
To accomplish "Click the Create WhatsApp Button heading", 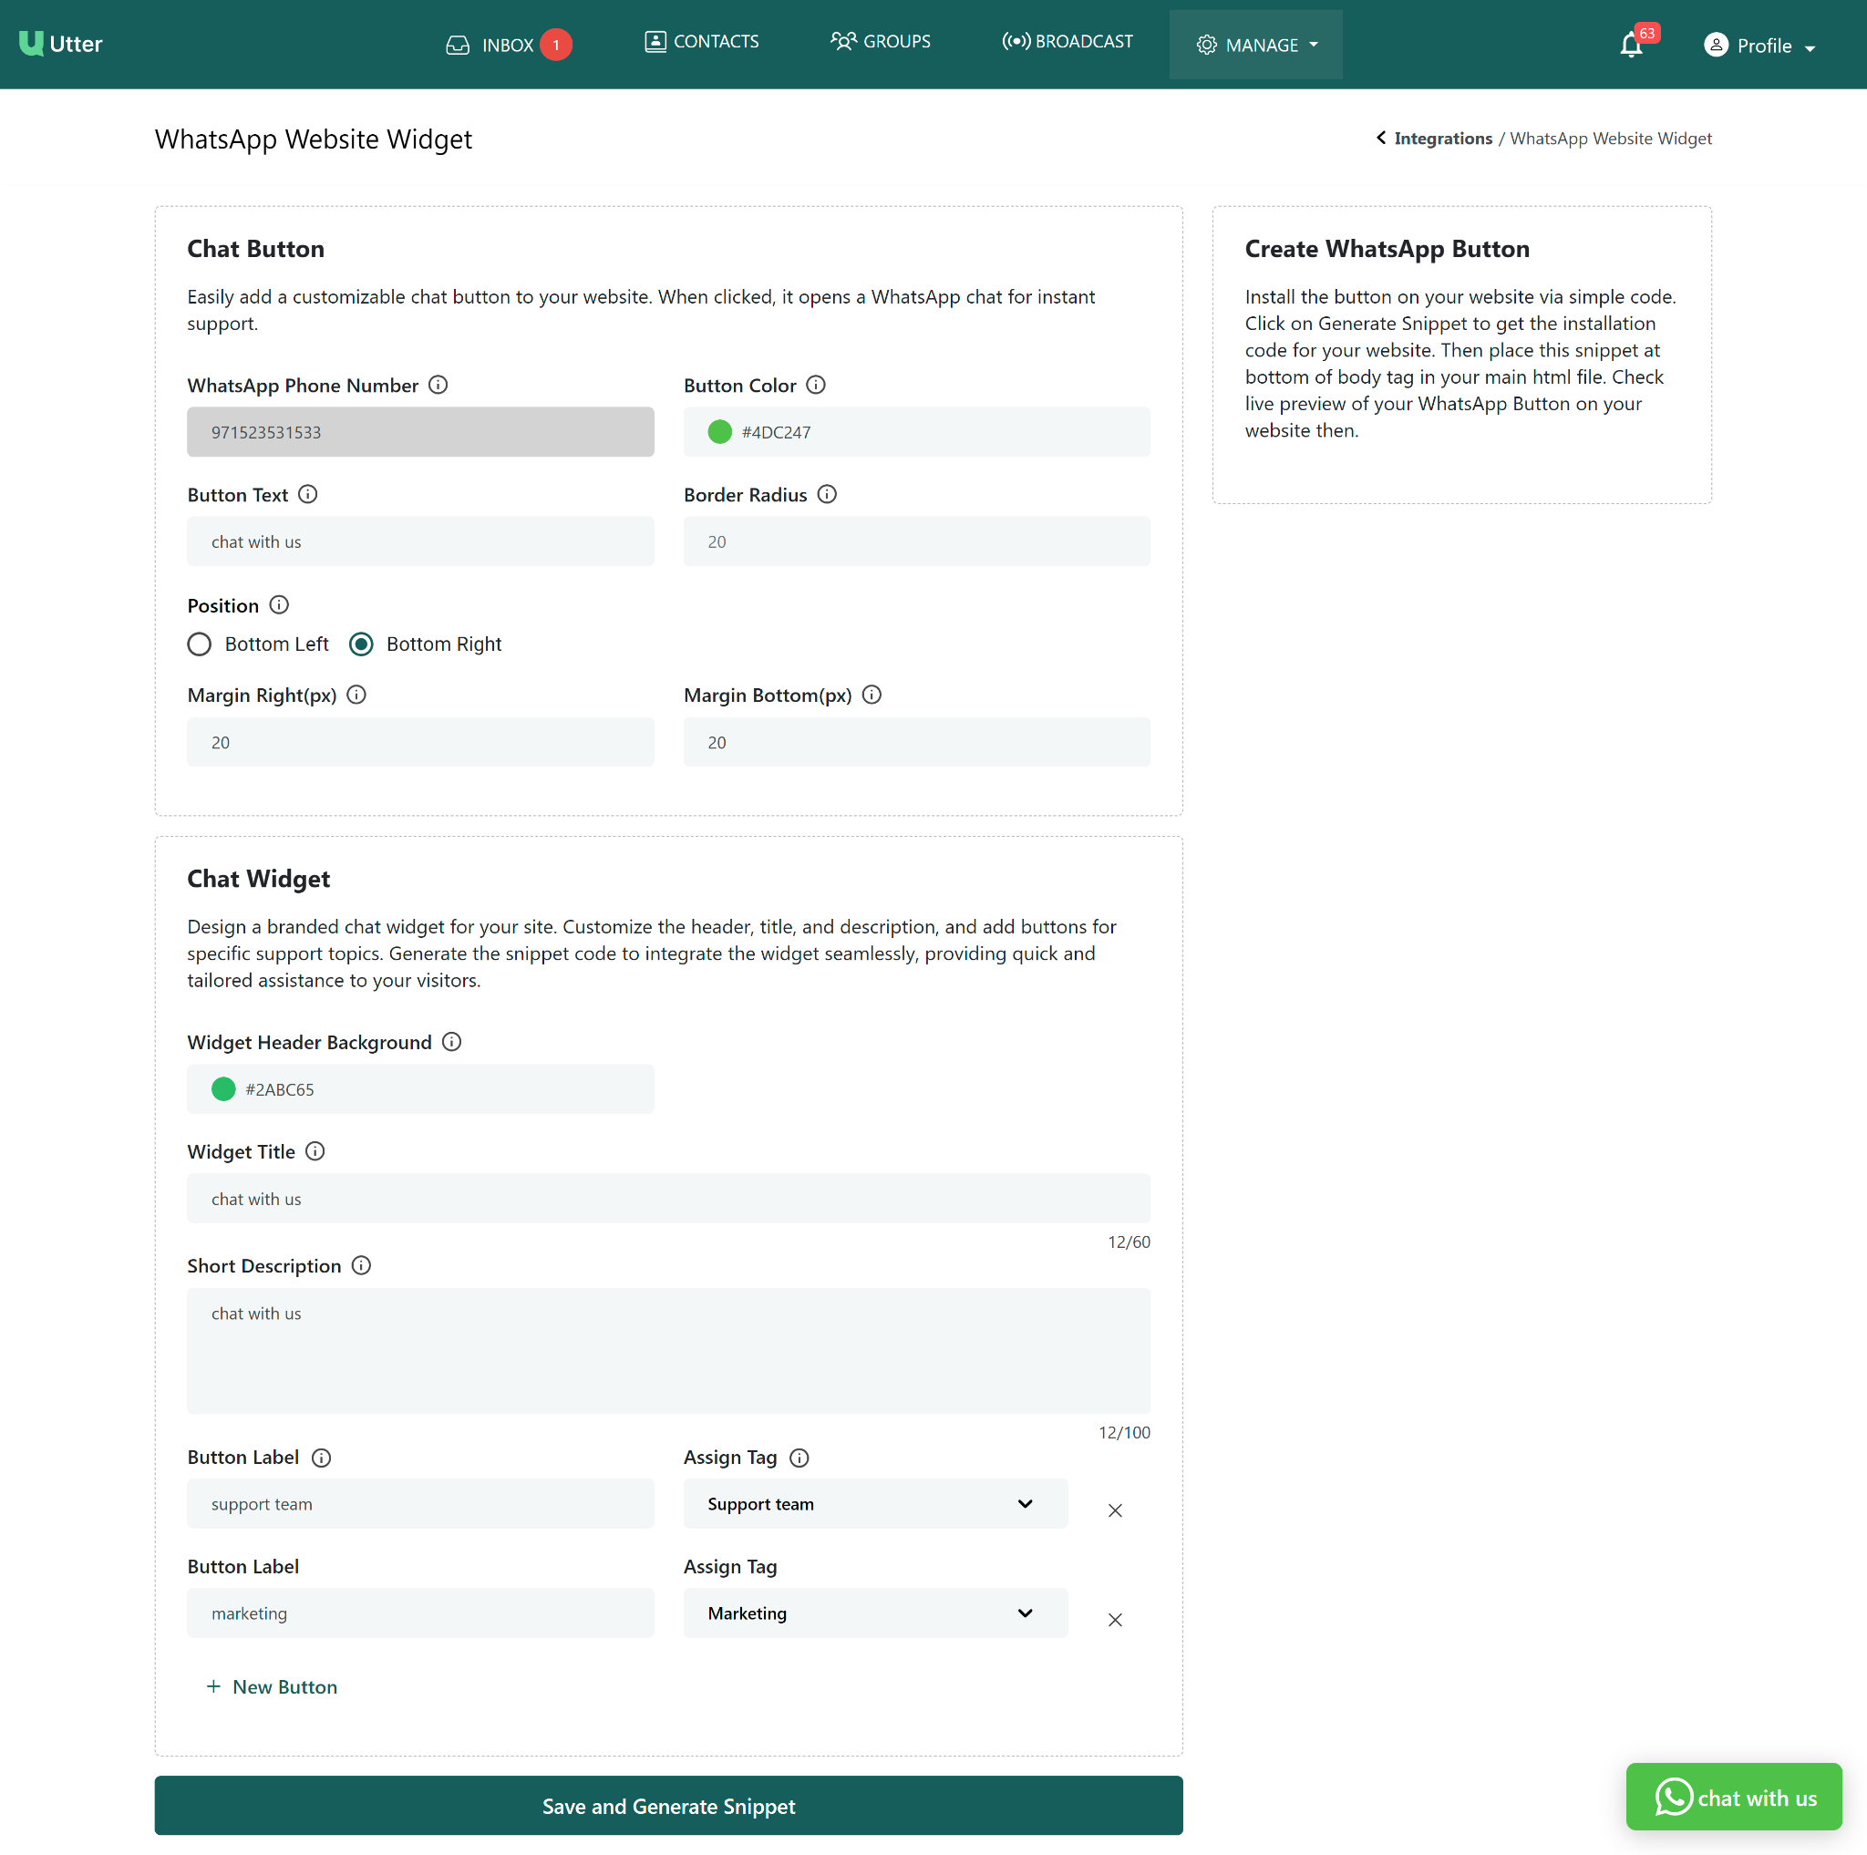I will [1387, 248].
